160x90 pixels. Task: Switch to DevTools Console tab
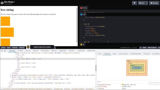(20, 50)
